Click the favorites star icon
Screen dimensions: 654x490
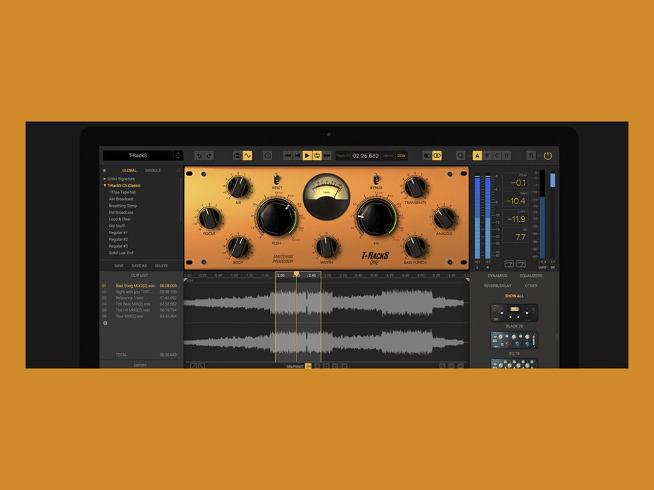coord(105,170)
